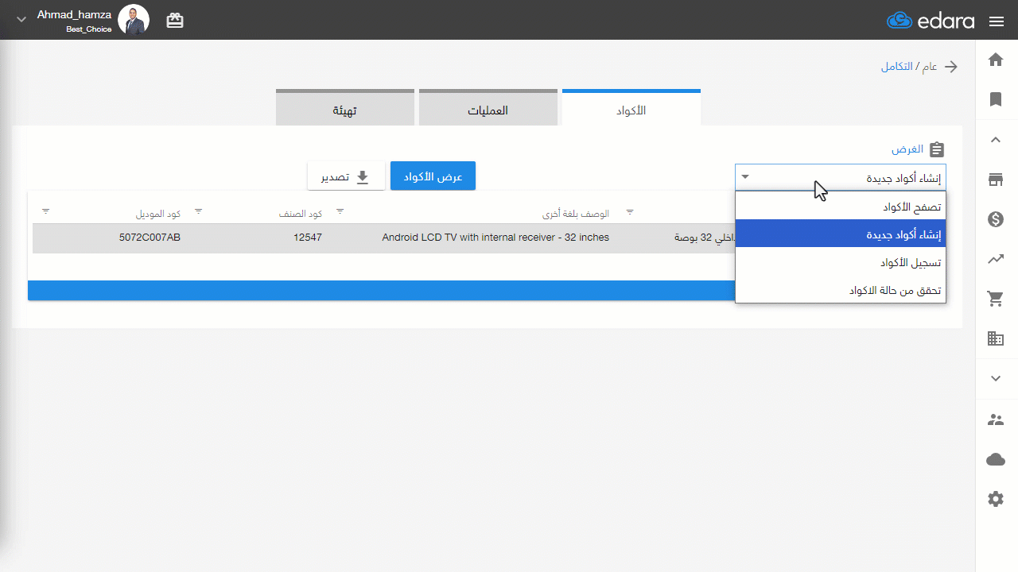Switch to the الأكواد tab
1018x572 pixels.
click(x=631, y=108)
